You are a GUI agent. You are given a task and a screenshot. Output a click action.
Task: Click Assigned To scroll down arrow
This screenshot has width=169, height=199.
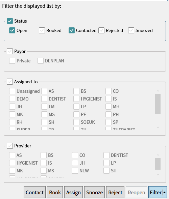click(x=158, y=127)
